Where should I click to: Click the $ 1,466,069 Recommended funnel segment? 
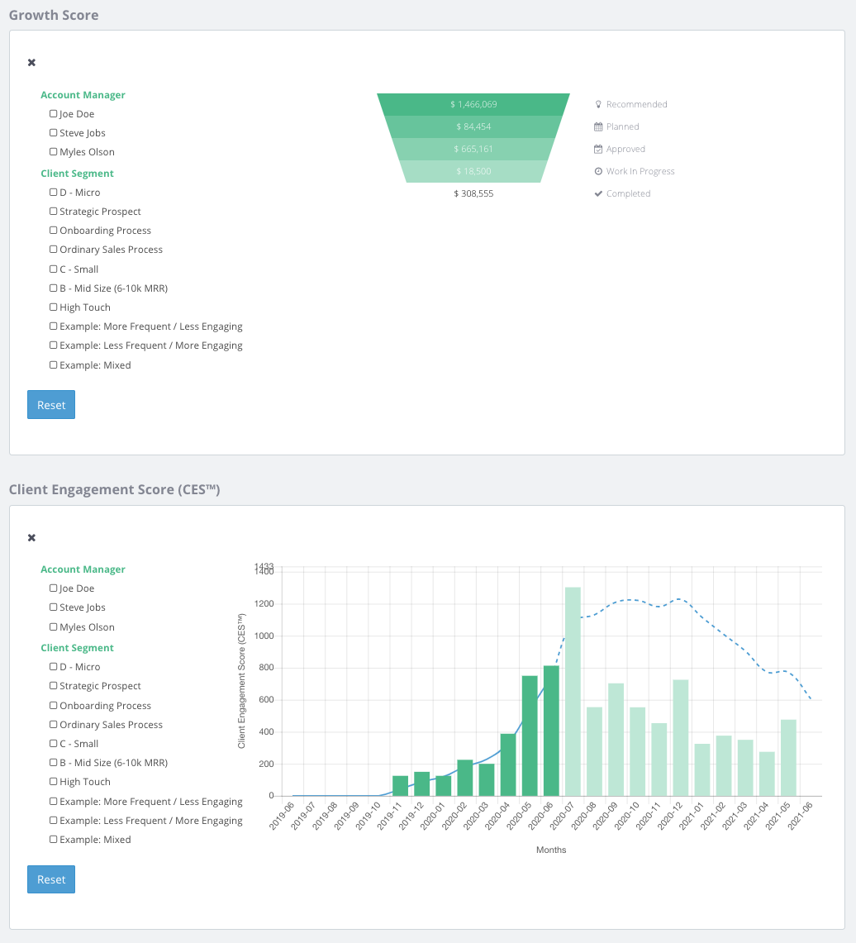(x=473, y=105)
